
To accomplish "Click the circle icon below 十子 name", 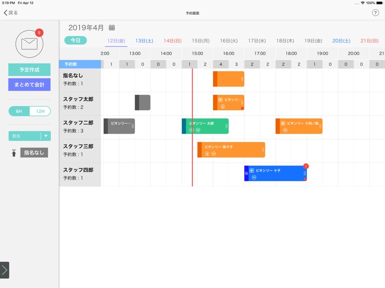I will (x=254, y=177).
